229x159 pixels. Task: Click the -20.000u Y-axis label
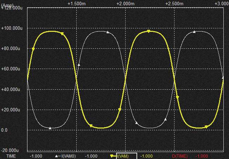[x=12, y=150]
